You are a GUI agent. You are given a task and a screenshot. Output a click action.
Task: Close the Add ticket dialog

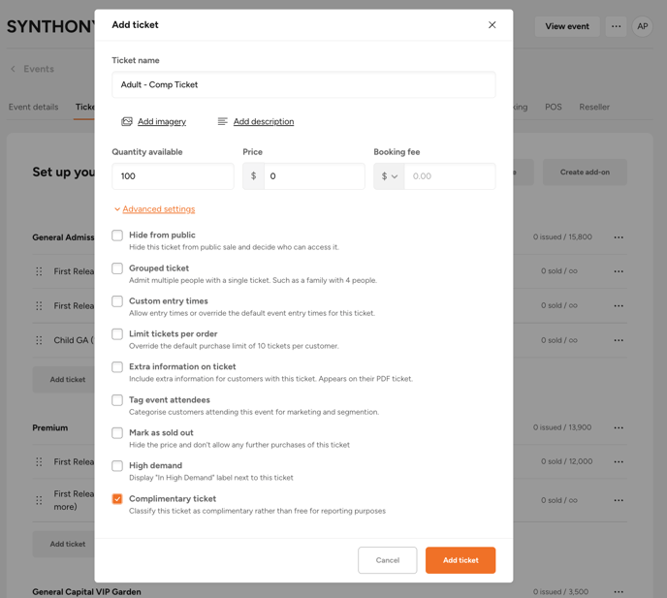click(492, 25)
